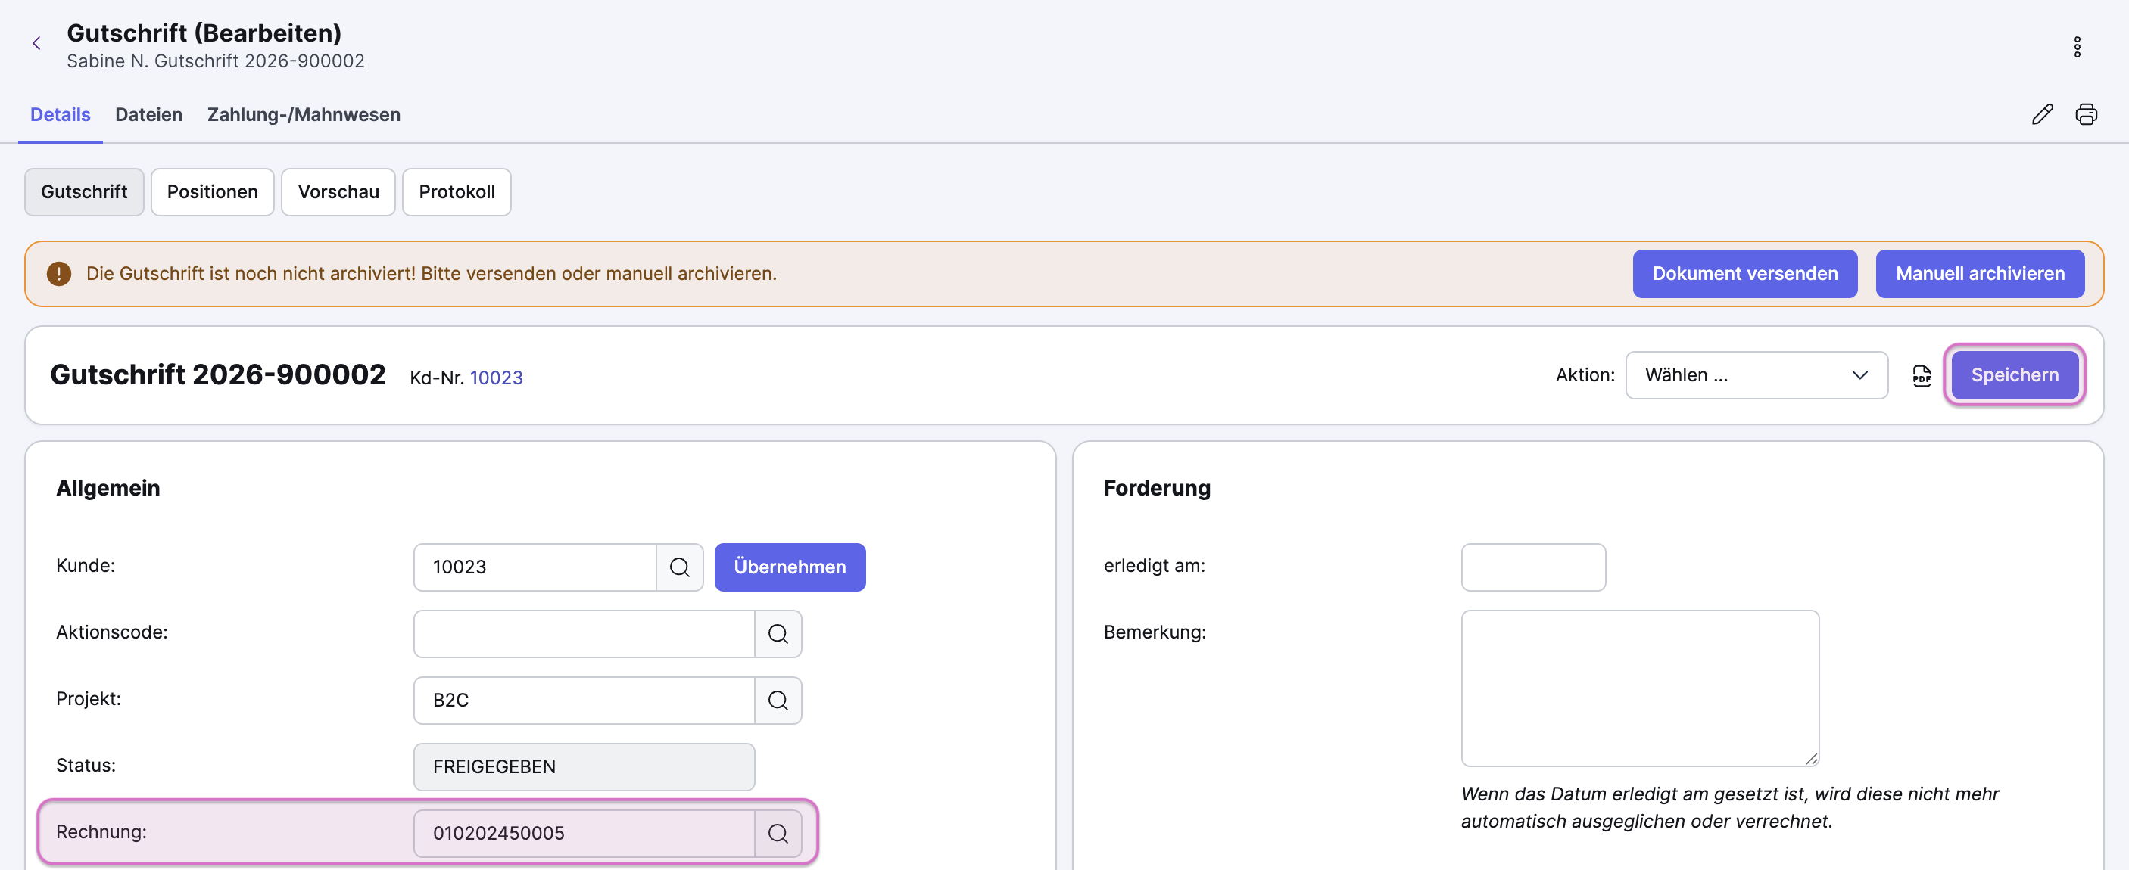
Task: Focus the Aktionscode input field
Action: pos(584,634)
